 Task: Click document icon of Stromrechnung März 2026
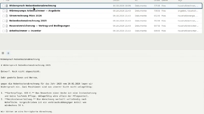click(7, 16)
